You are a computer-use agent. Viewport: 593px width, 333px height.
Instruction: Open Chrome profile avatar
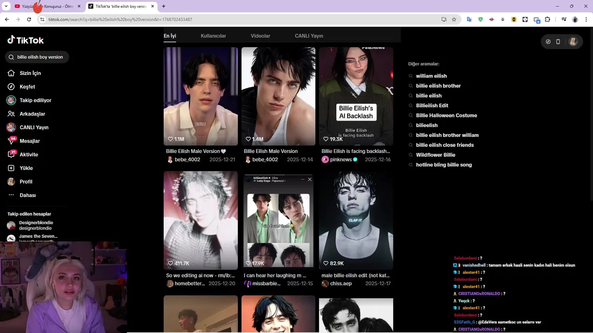(x=575, y=19)
